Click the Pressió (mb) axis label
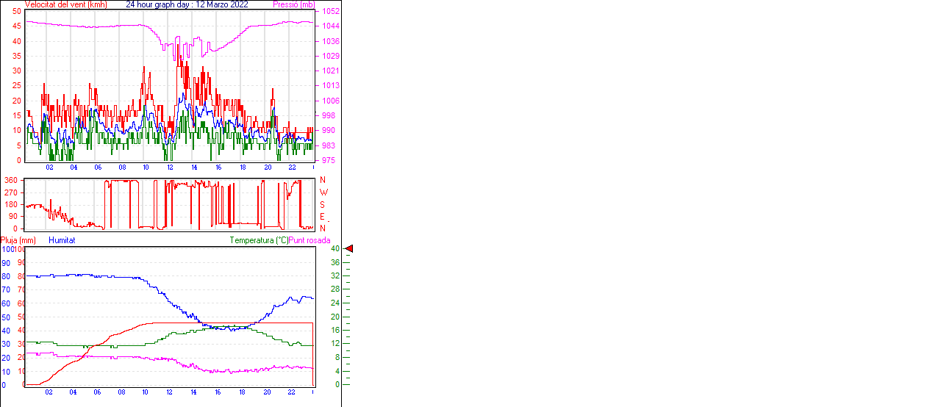The image size is (941, 407). click(x=293, y=4)
